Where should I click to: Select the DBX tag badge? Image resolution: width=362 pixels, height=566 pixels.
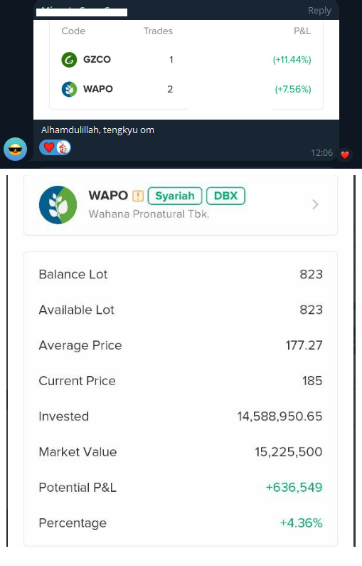click(x=225, y=196)
